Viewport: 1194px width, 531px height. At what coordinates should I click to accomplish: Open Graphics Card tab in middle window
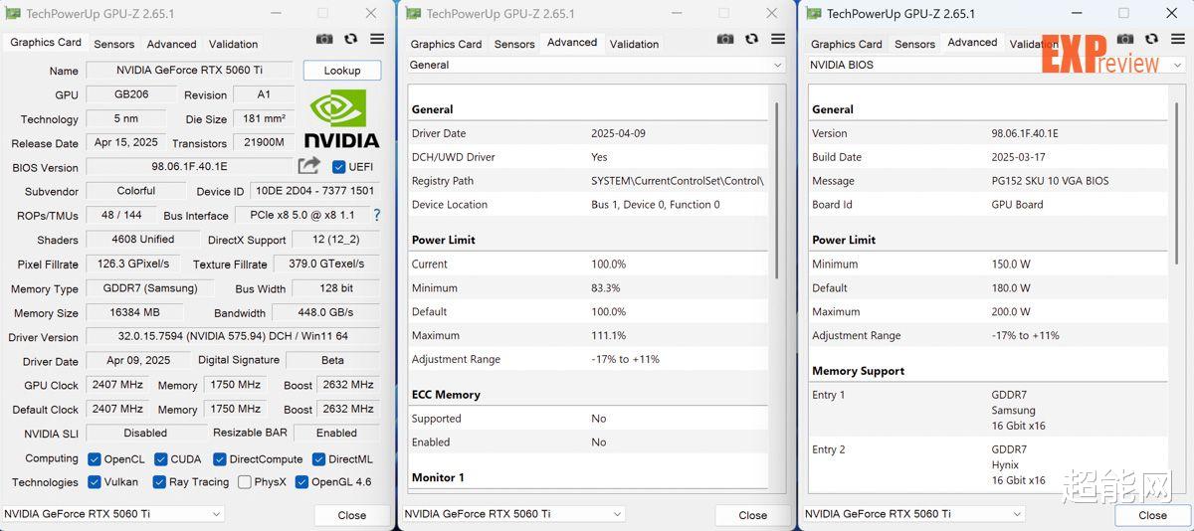(446, 44)
